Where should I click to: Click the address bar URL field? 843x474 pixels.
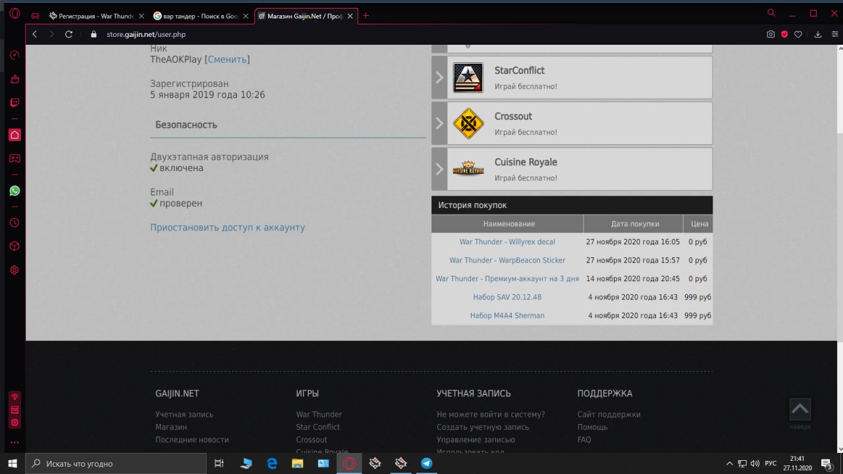(421, 34)
